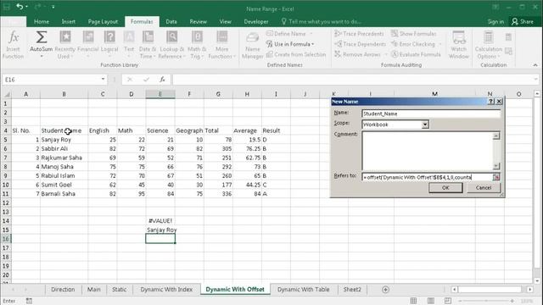Click the AutoSum sigma icon
This screenshot has width=543, height=305.
click(42, 37)
